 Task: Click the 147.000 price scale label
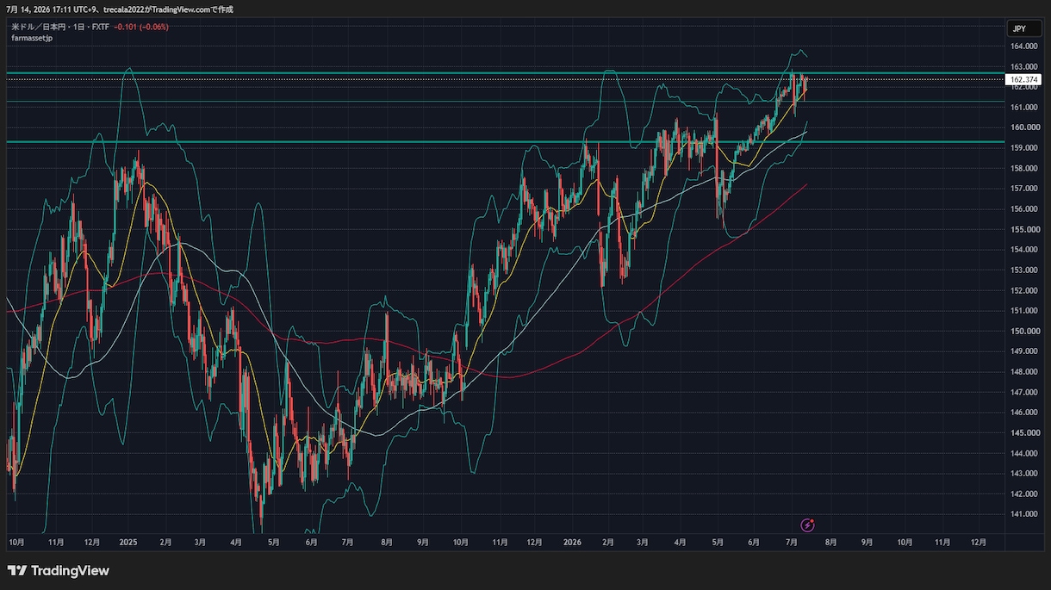(x=1023, y=392)
